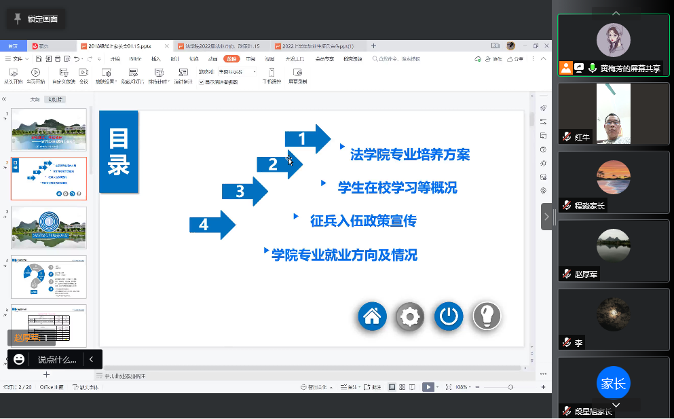Click the 分享 share button
The height and width of the screenshot is (419, 674).
(516, 59)
